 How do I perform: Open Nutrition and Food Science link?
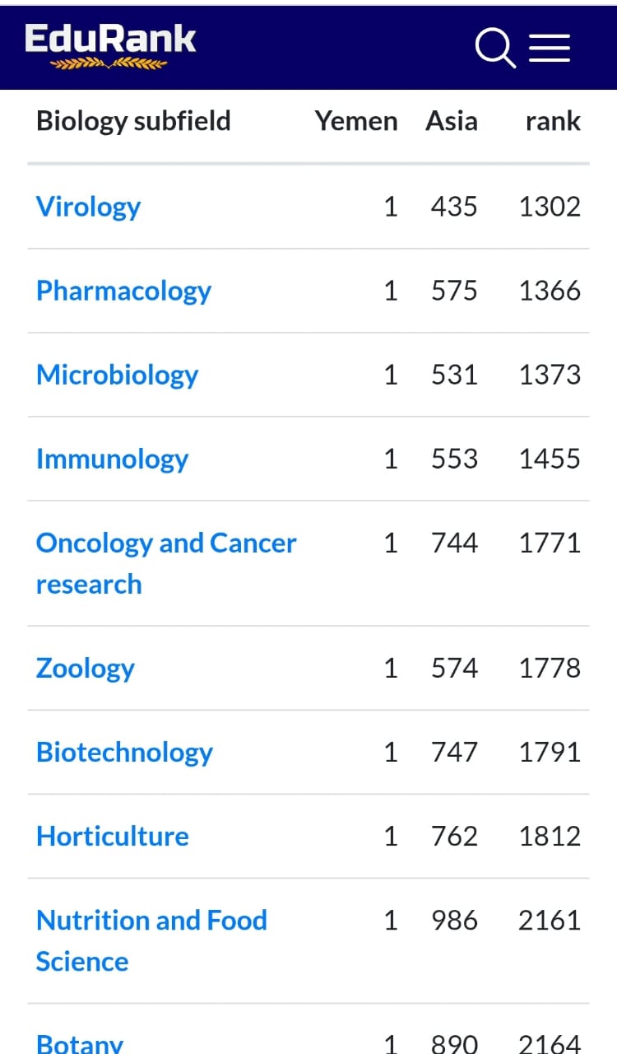[151, 940]
